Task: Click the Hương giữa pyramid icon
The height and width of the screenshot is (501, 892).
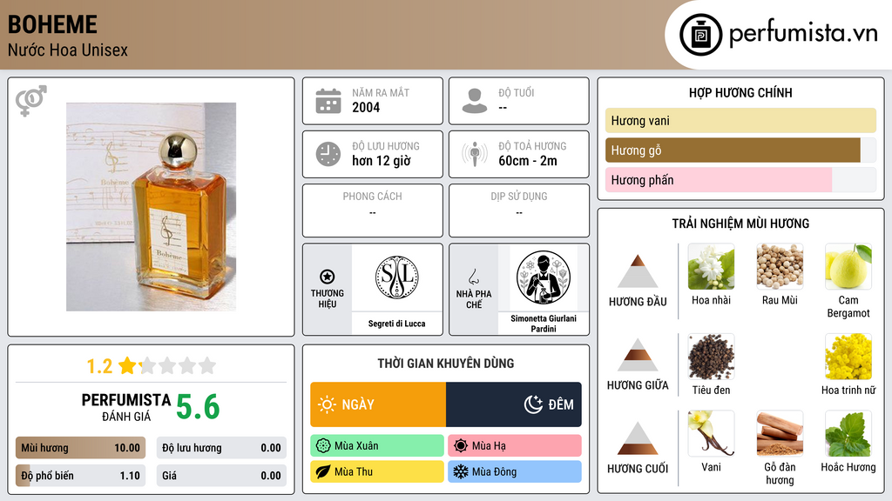Action: [x=638, y=355]
